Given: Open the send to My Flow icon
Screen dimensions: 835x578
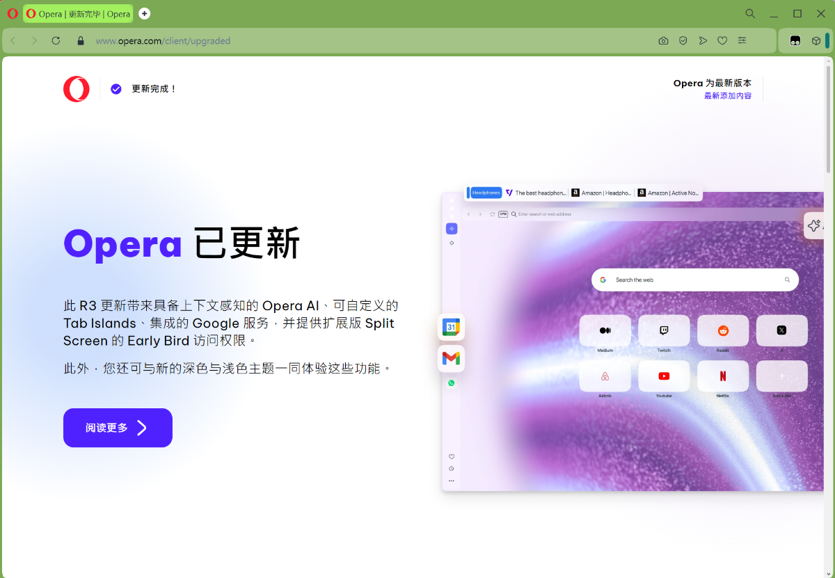Looking at the screenshot, I should point(703,41).
